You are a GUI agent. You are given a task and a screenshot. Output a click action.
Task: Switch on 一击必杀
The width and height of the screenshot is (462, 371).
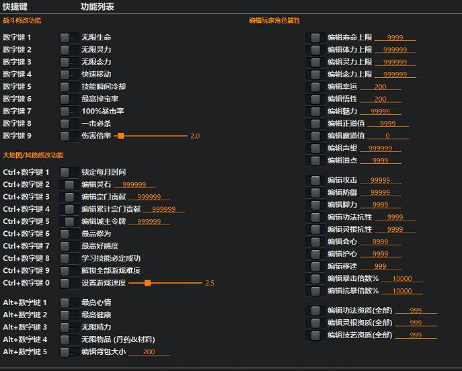click(x=69, y=124)
